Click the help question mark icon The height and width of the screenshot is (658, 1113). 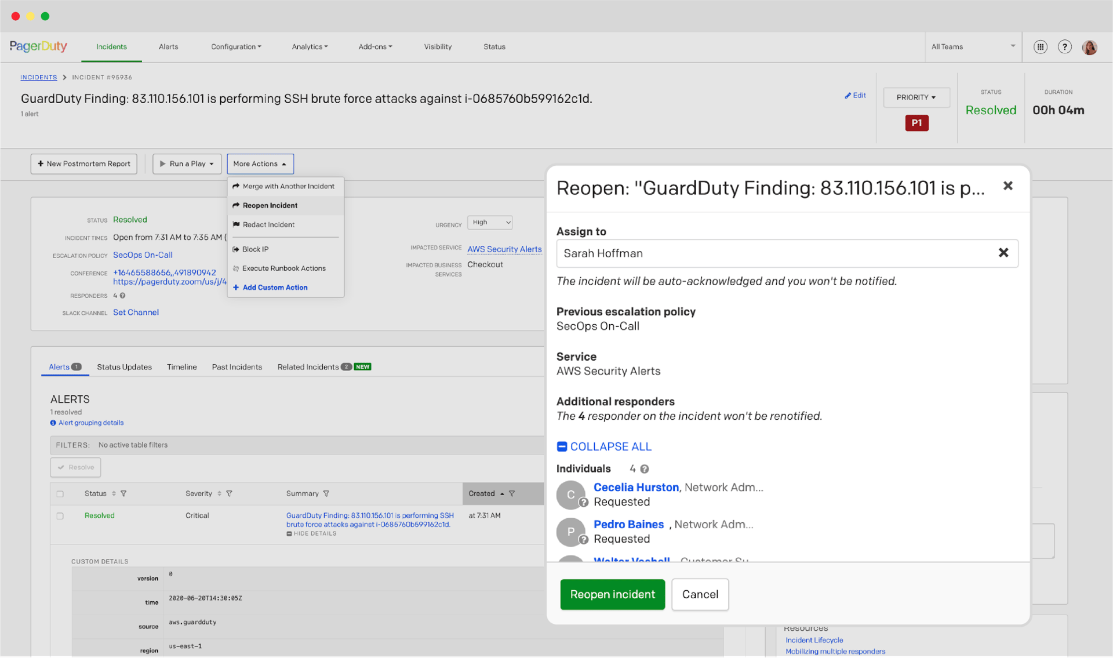click(1064, 47)
